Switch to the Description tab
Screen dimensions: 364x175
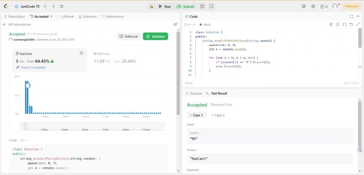click(x=15, y=16)
